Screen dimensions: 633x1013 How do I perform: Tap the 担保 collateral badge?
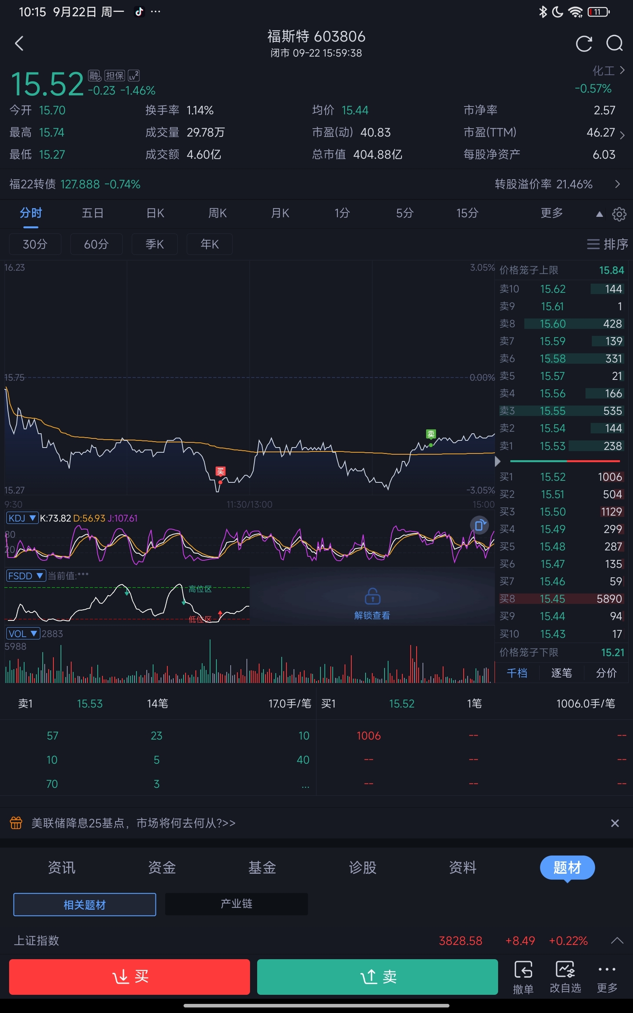pos(115,75)
